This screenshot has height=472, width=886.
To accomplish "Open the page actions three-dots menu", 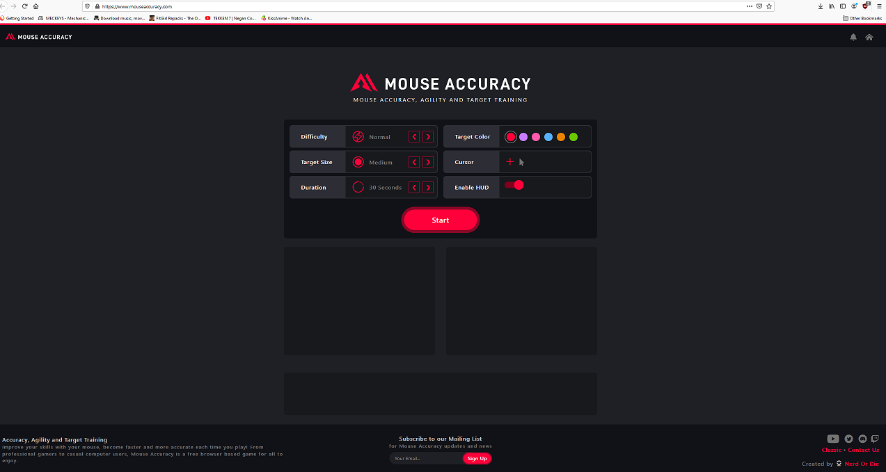I will click(x=749, y=6).
